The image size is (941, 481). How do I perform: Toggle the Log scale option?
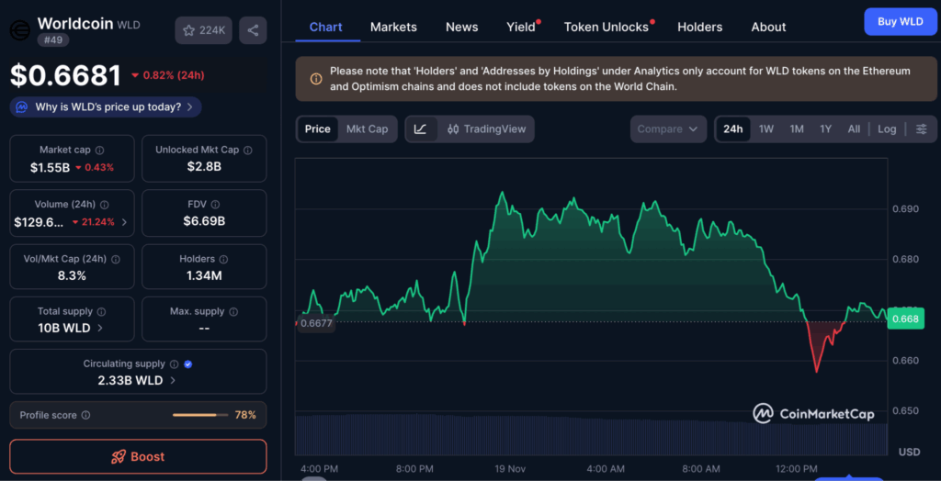(886, 129)
